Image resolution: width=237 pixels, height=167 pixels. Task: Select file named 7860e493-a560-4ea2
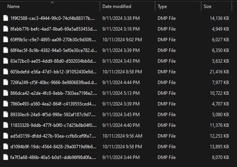[53, 104]
